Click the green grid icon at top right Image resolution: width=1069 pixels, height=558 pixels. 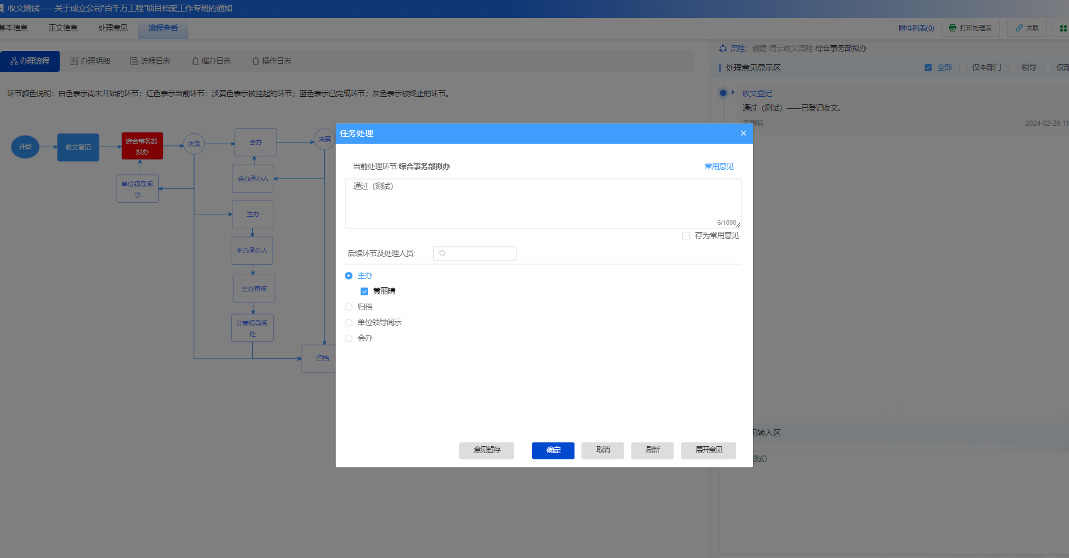1063,28
